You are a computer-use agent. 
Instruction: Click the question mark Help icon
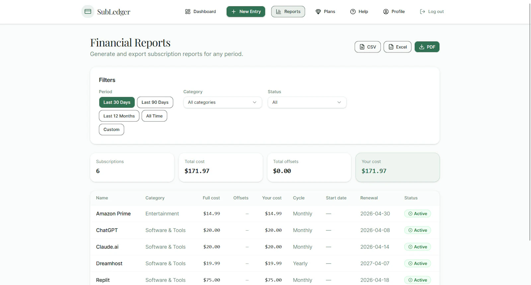353,12
